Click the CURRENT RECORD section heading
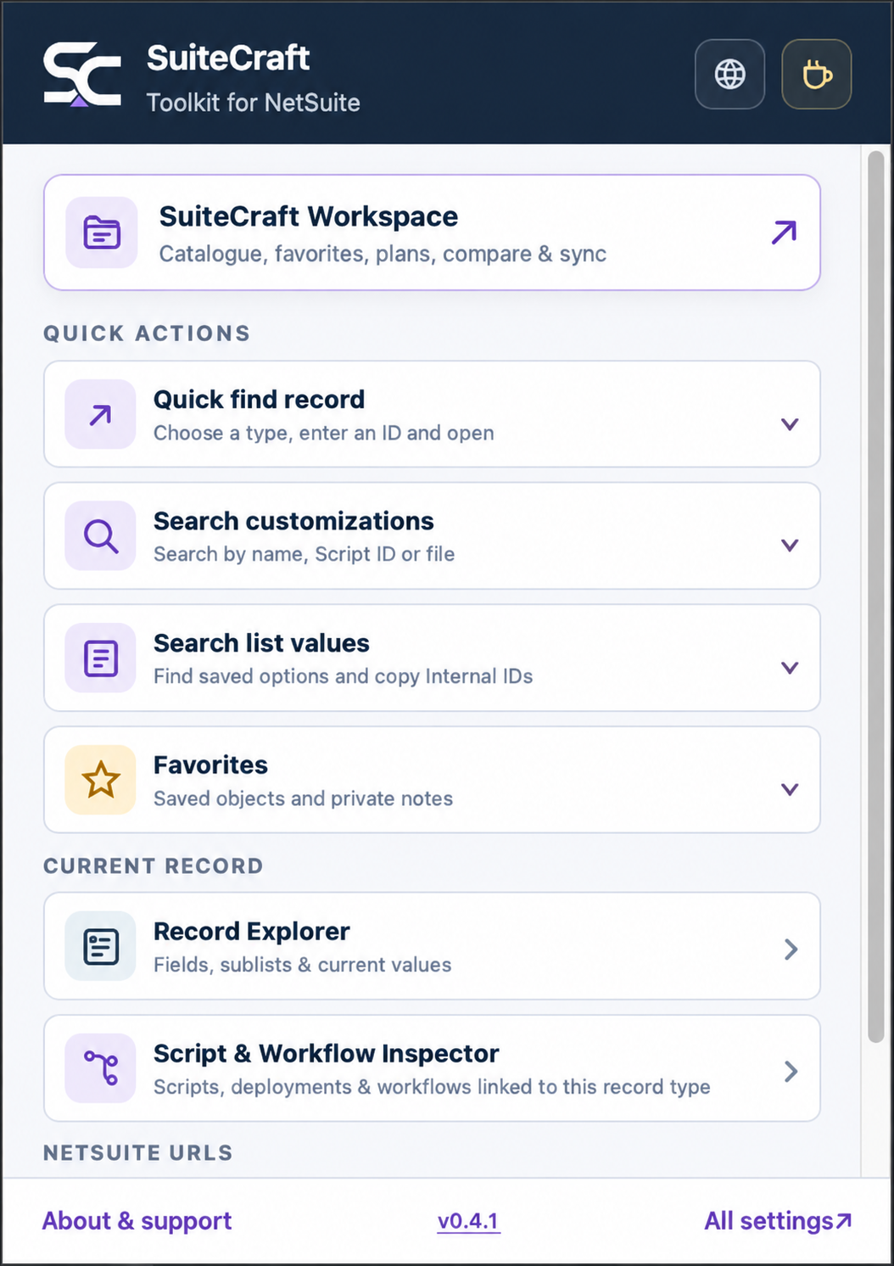The height and width of the screenshot is (1266, 894). click(154, 866)
